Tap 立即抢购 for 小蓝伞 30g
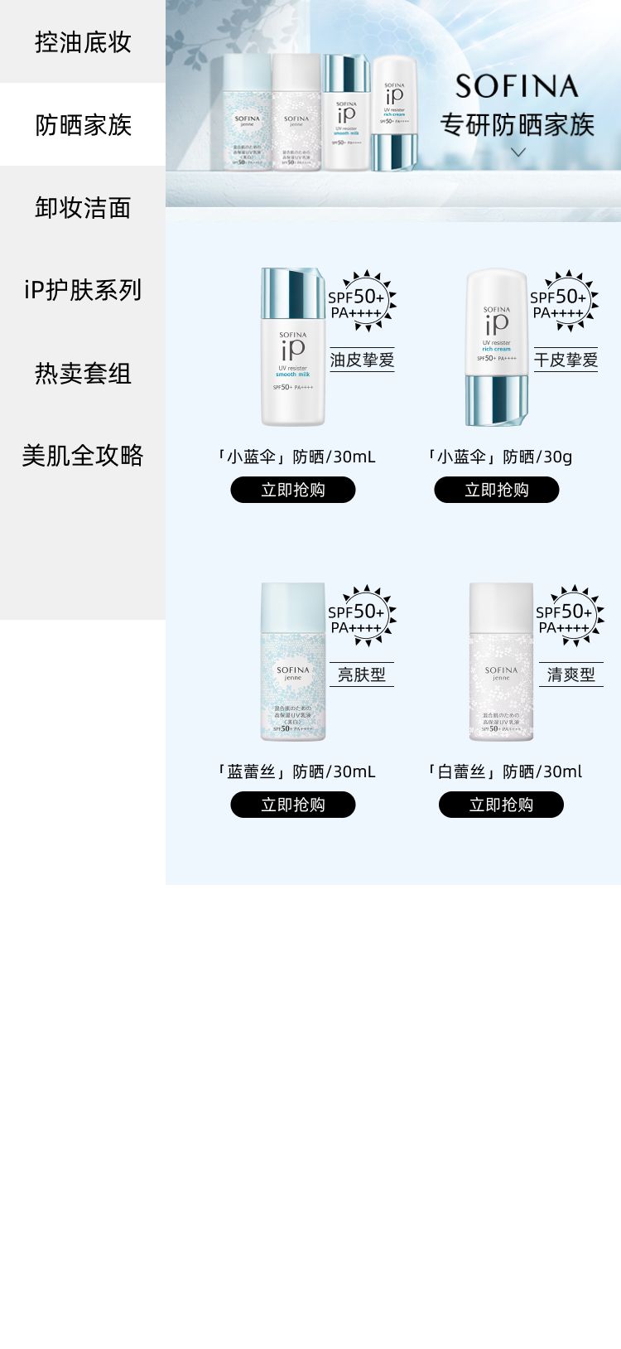Viewport: 621px width, 1349px height. coord(497,490)
